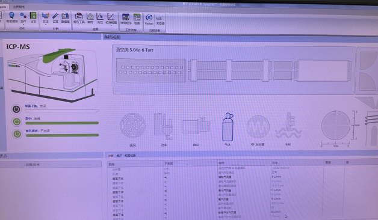Open the Realtime (实时) view icon
Image resolution: width=378 pixels, height=220 pixels.
pos(90,18)
